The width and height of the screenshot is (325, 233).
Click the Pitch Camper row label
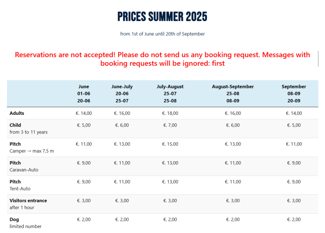[15, 144]
